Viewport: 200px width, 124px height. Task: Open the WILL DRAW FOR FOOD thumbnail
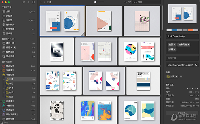pos(57,110)
